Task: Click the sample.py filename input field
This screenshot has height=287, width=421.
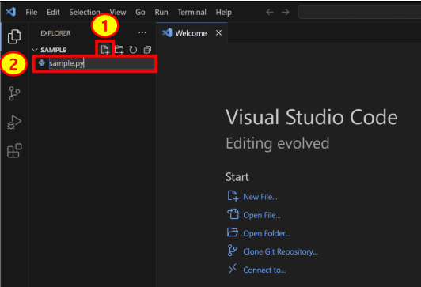Action: click(x=102, y=63)
